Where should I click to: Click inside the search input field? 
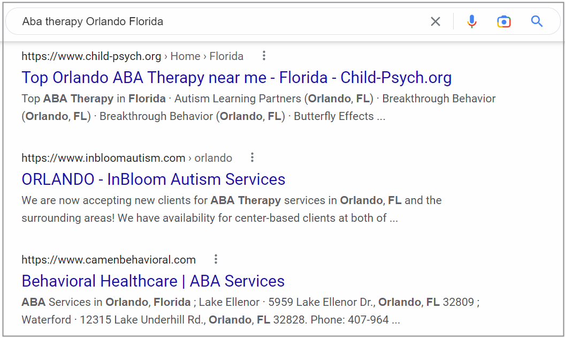pyautogui.click(x=214, y=21)
